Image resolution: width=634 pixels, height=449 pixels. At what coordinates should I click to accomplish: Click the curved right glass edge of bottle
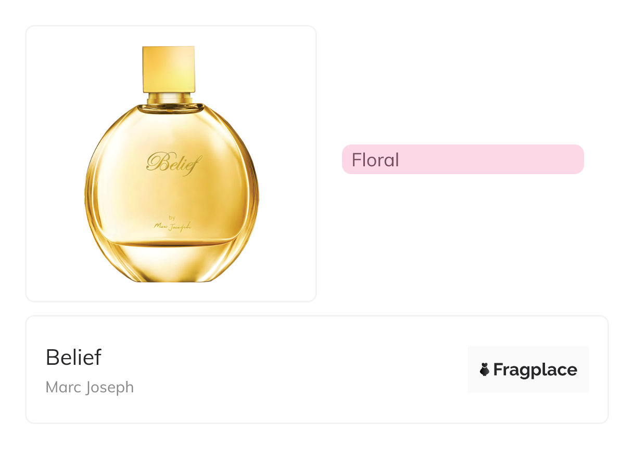pos(253,192)
